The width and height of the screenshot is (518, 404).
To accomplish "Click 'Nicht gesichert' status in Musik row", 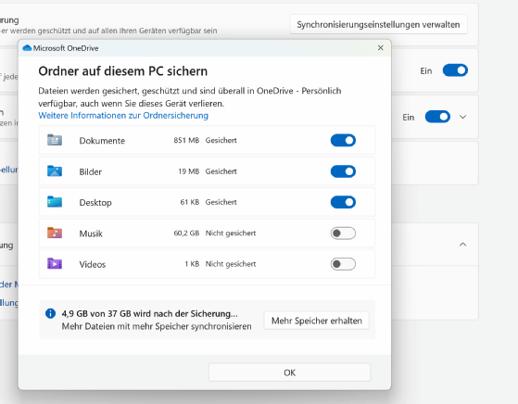I will click(x=231, y=233).
